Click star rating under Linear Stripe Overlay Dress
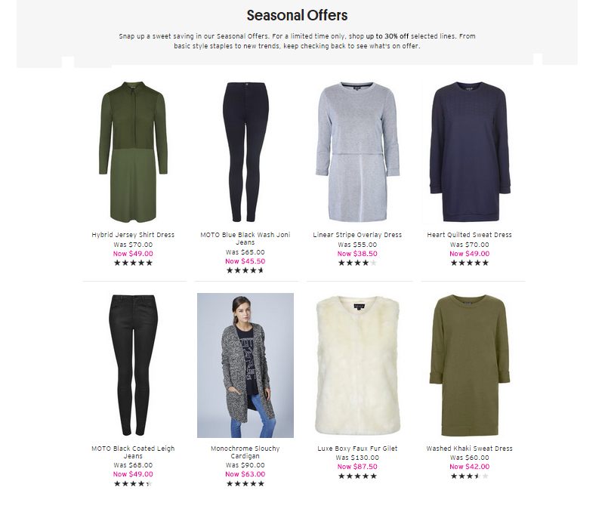Viewport: 605px width, 518px height. 357,263
